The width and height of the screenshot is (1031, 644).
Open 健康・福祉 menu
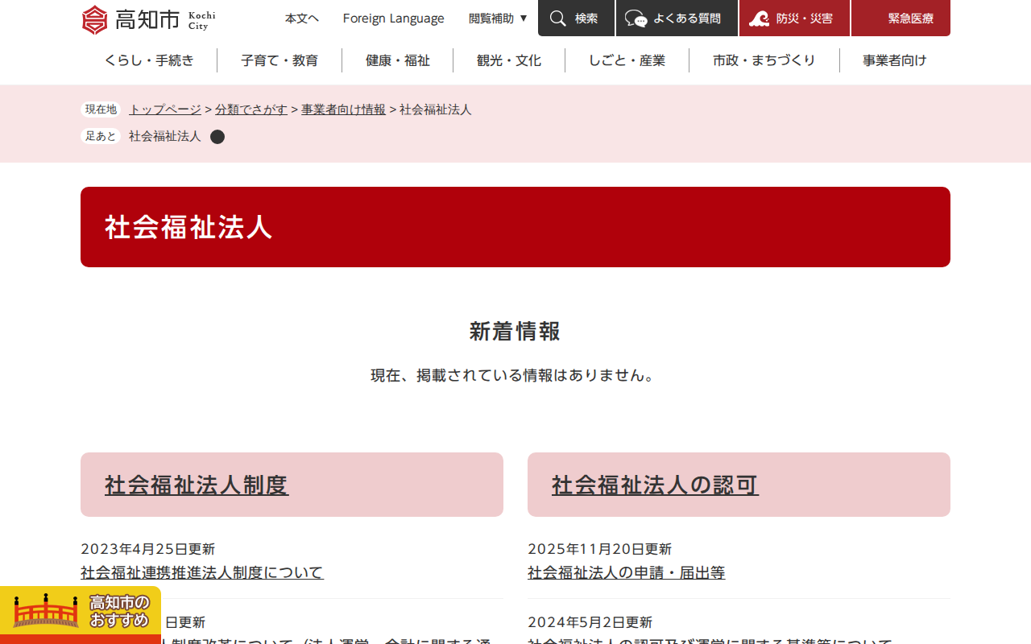398,60
